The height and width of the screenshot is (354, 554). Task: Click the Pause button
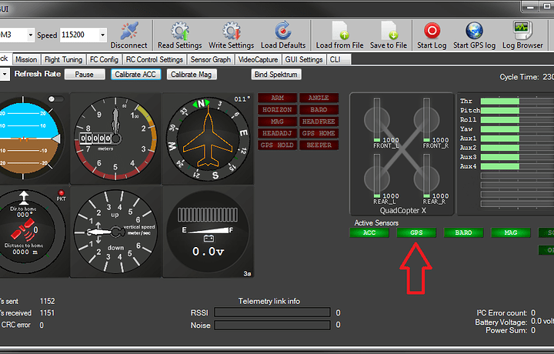[85, 75]
